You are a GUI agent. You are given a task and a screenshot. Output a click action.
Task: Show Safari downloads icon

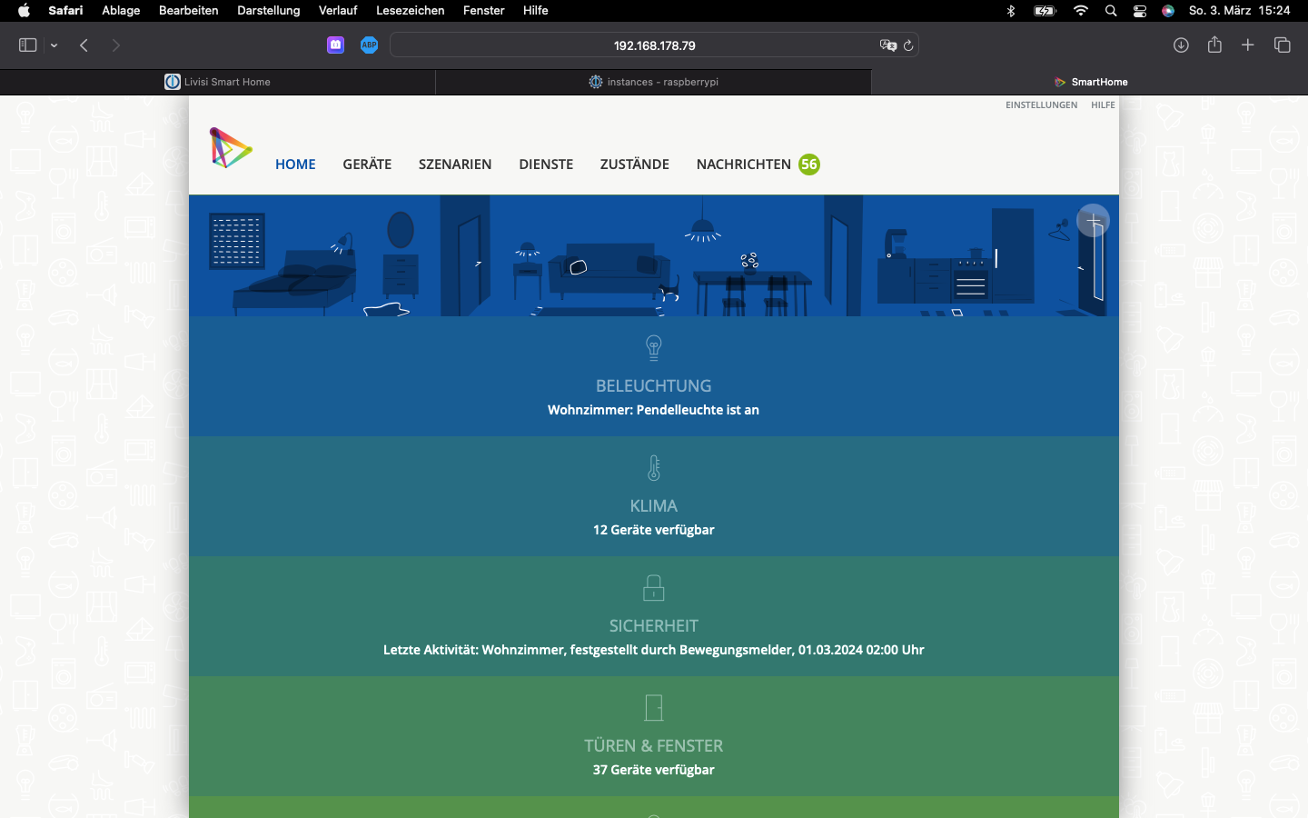click(1181, 45)
